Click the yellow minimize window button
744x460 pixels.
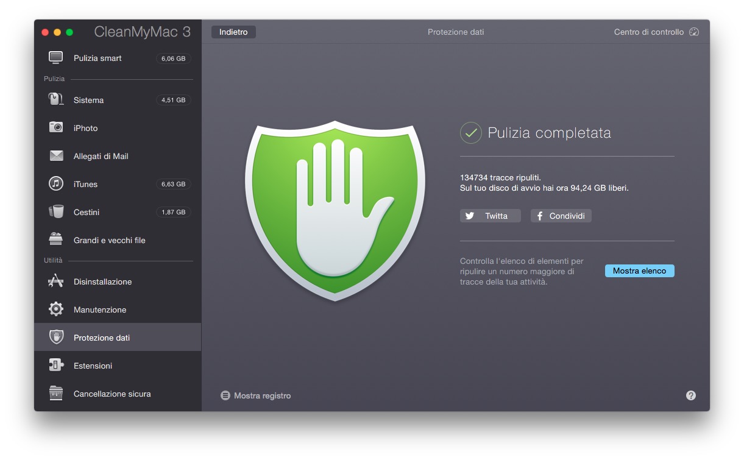pyautogui.click(x=57, y=32)
